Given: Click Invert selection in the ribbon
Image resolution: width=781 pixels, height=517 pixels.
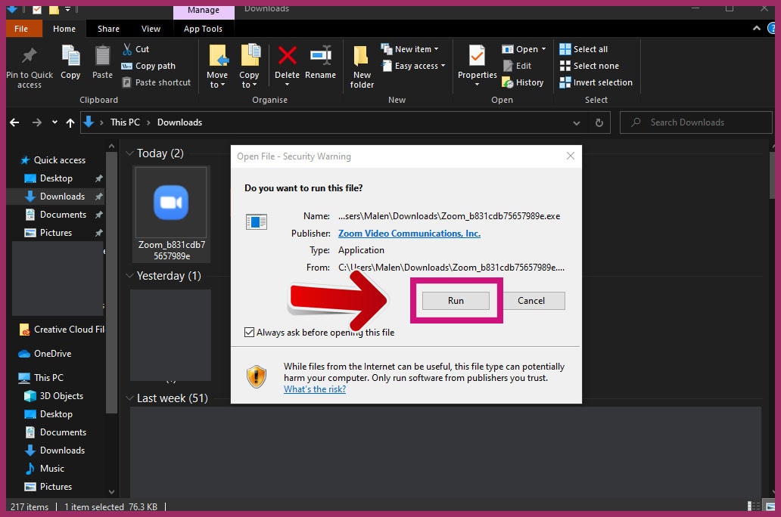Looking at the screenshot, I should (596, 82).
